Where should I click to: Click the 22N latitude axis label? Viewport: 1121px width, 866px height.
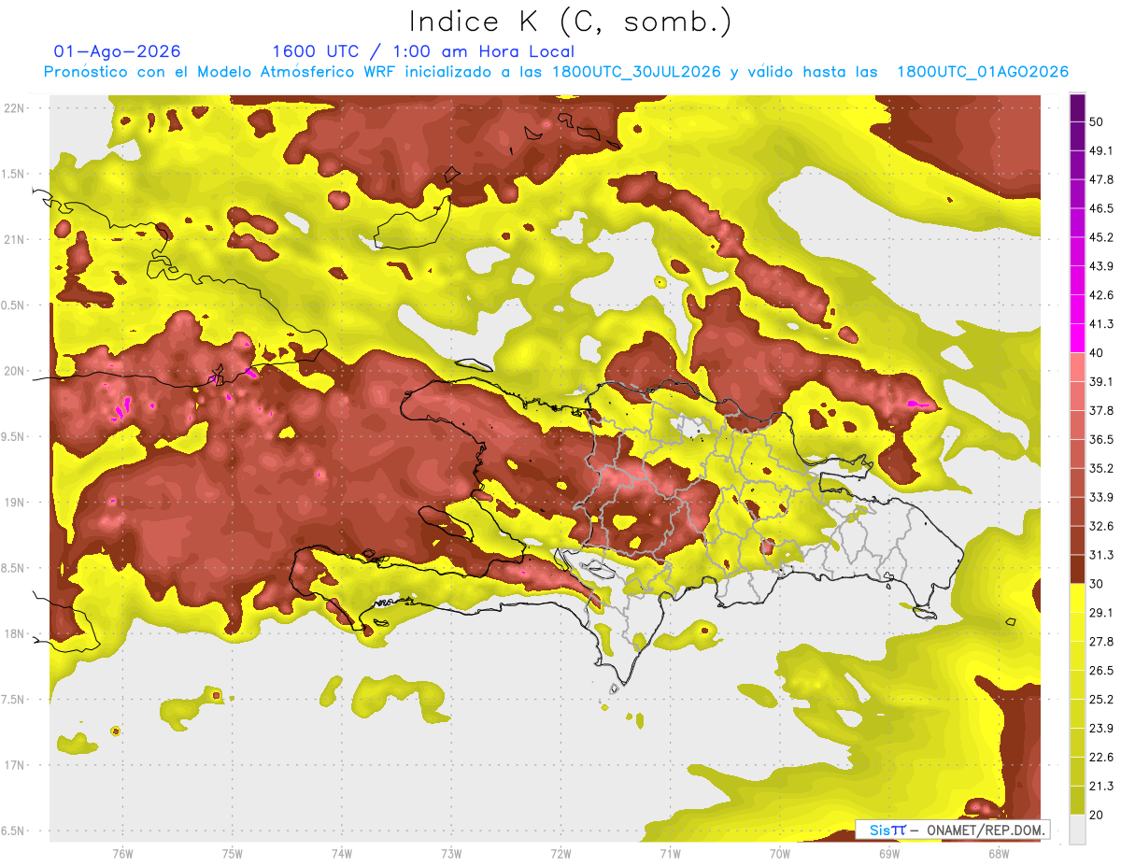coord(14,107)
